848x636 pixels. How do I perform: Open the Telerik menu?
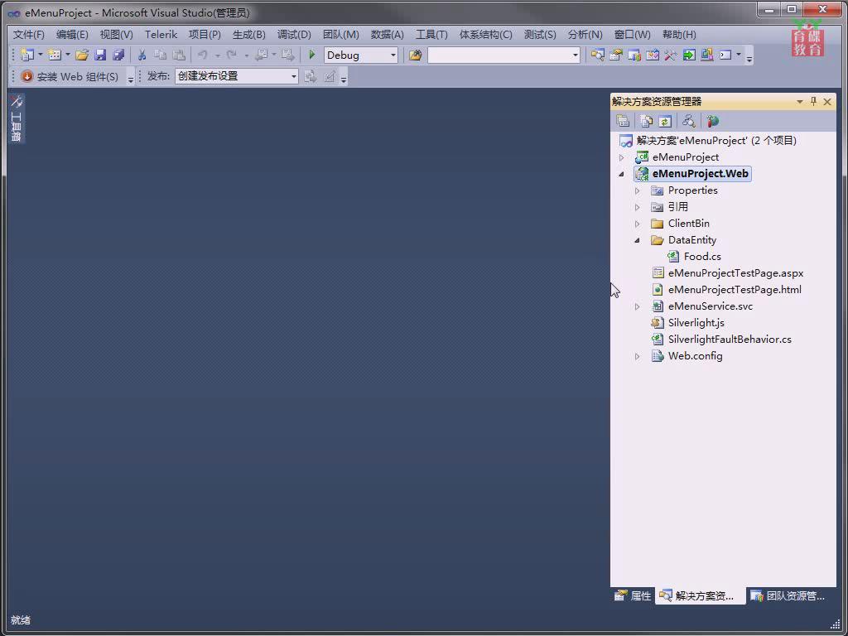coord(161,35)
